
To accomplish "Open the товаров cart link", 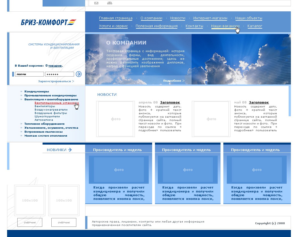I will tap(55, 66).
